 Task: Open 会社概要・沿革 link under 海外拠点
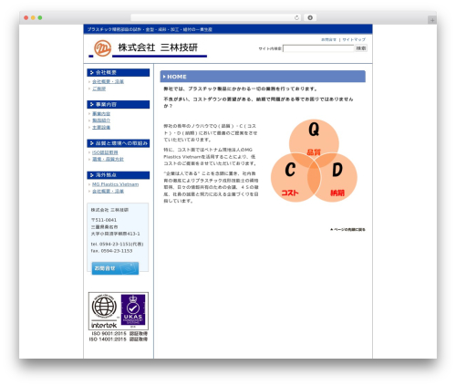pos(108,191)
